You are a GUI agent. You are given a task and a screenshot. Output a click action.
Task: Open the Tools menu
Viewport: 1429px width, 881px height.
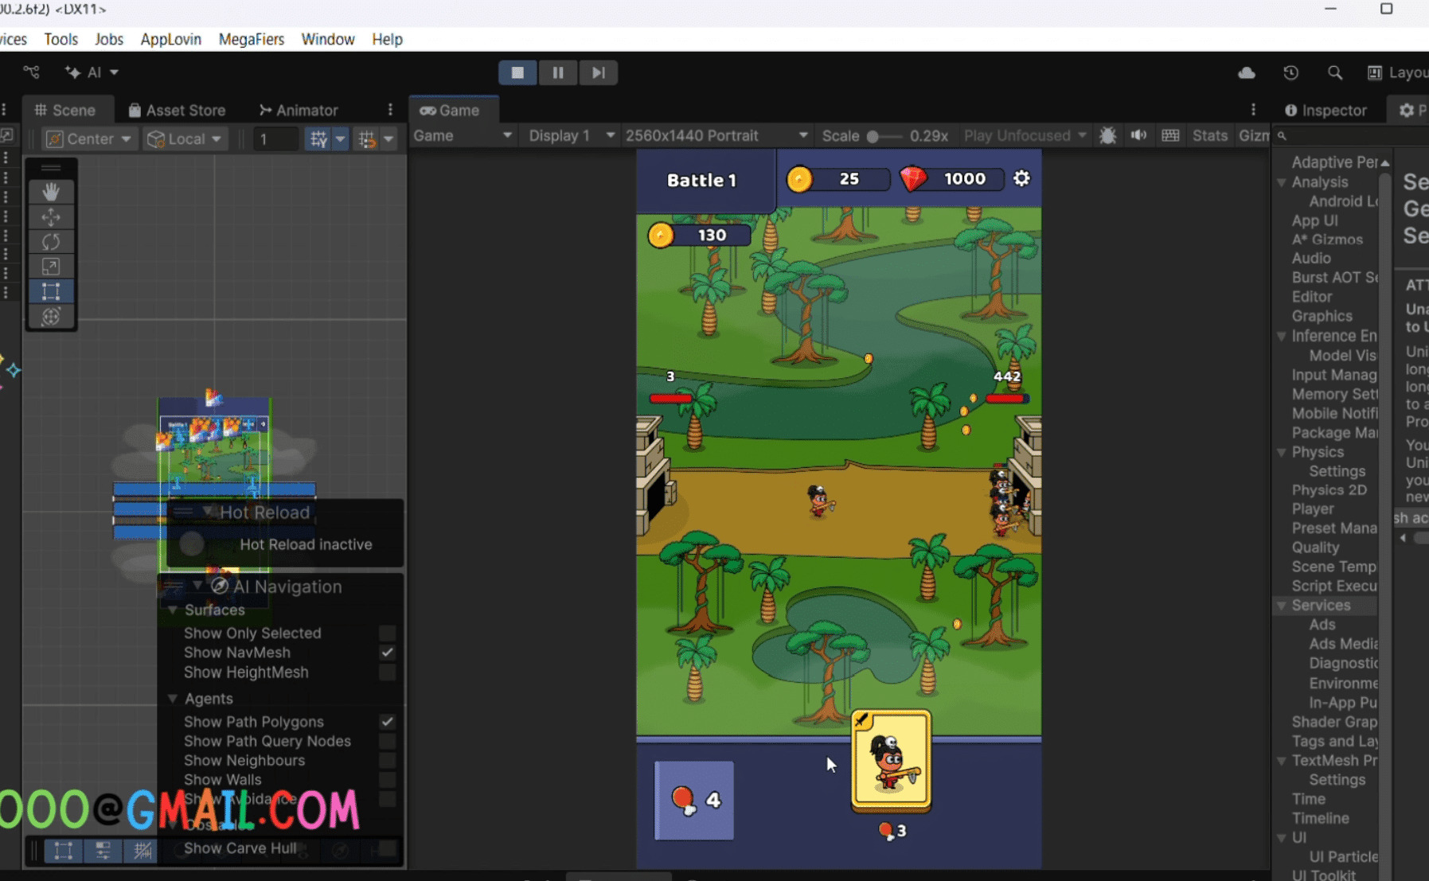(x=61, y=39)
